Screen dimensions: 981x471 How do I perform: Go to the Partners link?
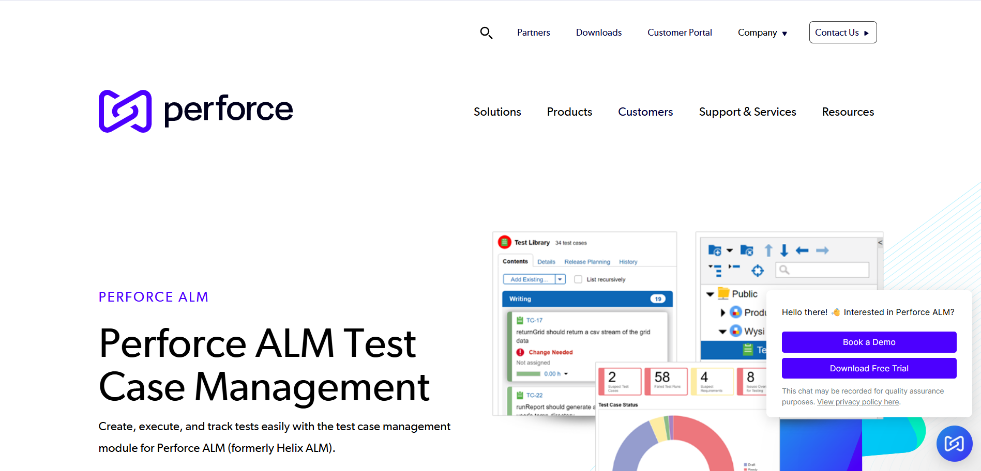534,33
